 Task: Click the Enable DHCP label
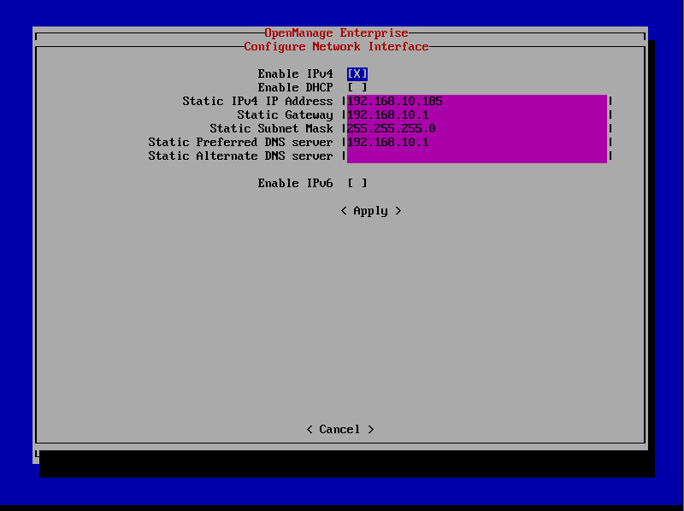(x=295, y=87)
